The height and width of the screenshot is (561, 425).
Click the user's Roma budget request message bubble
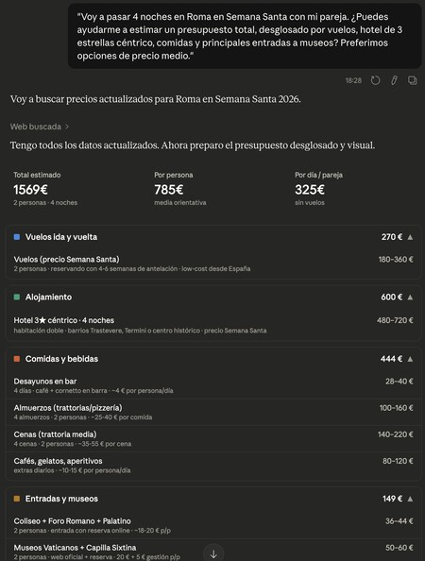tap(245, 36)
